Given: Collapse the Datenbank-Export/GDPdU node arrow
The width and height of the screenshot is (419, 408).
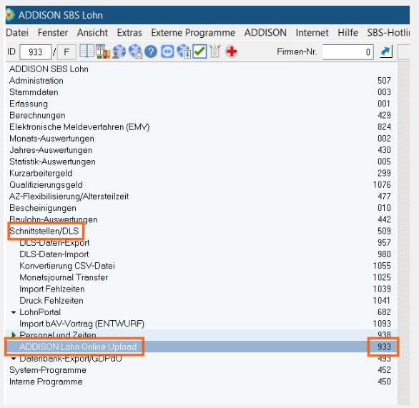Looking at the screenshot, I should coord(14,358).
